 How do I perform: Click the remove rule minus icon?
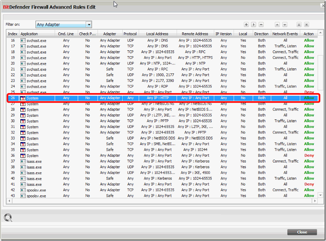pos(261,24)
